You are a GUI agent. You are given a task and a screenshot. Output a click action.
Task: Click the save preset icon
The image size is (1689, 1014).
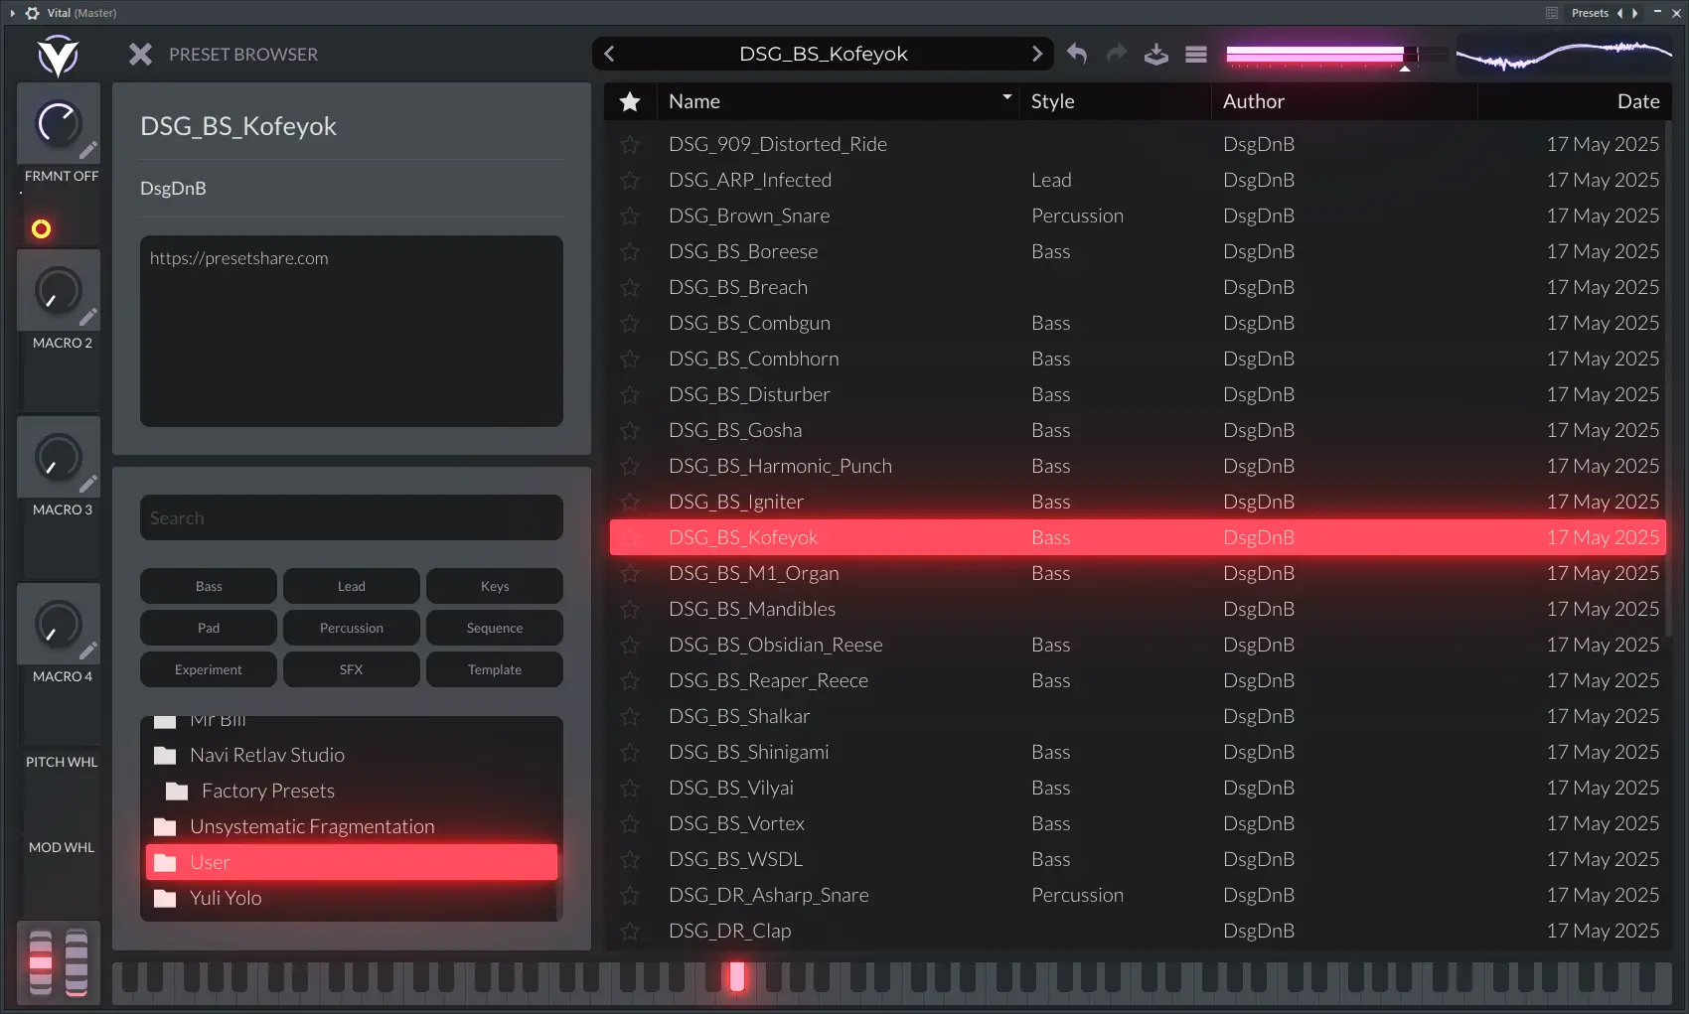tap(1155, 54)
